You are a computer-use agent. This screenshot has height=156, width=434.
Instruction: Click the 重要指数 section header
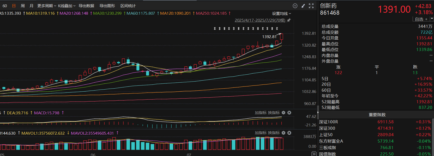pyautogui.click(x=377, y=115)
